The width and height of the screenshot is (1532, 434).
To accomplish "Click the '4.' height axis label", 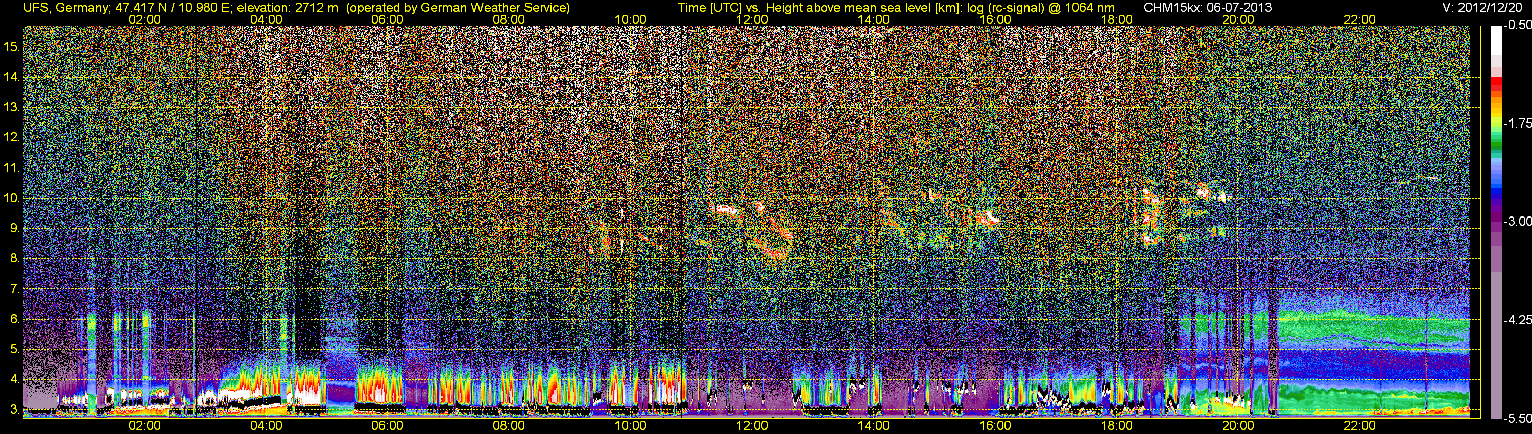I will coord(14,379).
